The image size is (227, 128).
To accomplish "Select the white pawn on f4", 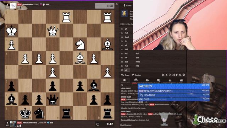I will 39,59.
